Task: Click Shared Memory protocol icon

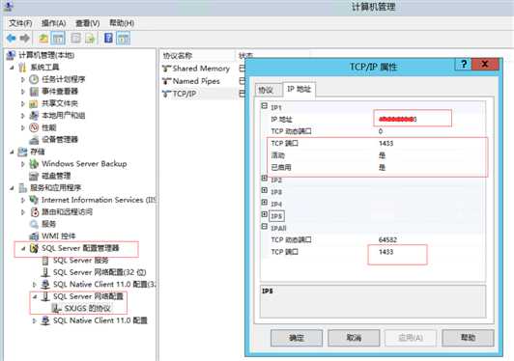Action: [x=167, y=69]
